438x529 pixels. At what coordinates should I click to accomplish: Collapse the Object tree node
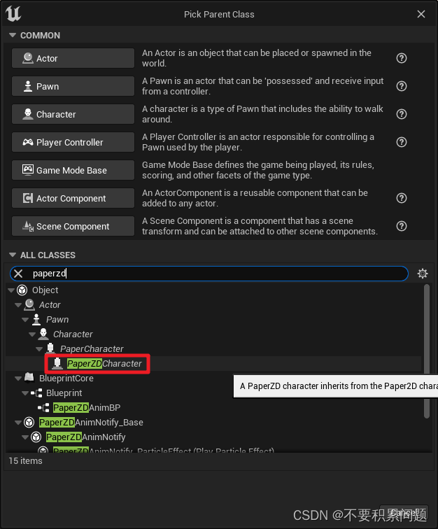(x=10, y=290)
